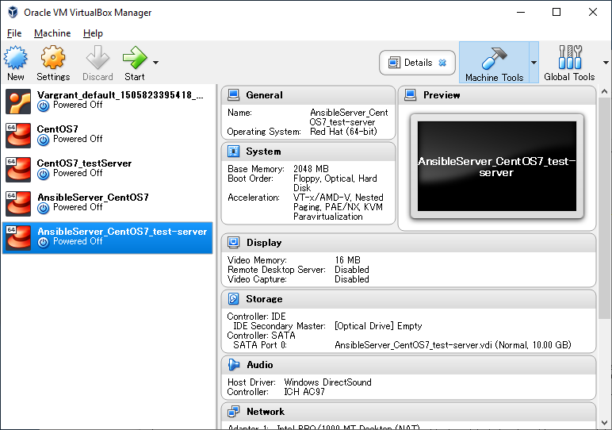Click CentOS7 red hat OS icon

[18, 136]
